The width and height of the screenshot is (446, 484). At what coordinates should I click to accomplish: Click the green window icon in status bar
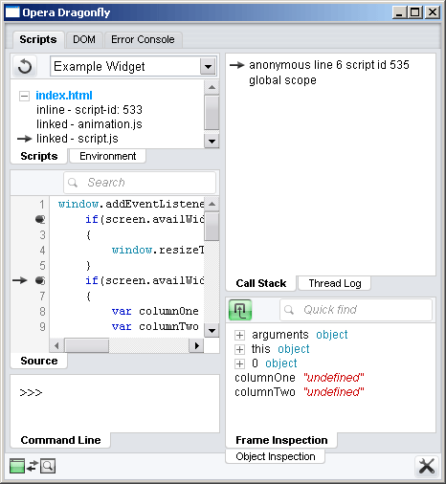[x=17, y=466]
